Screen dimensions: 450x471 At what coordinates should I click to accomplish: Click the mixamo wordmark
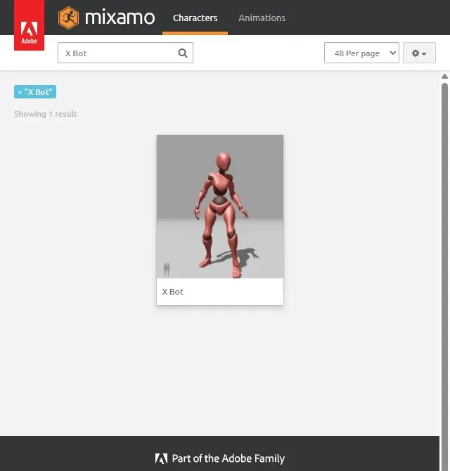(120, 18)
